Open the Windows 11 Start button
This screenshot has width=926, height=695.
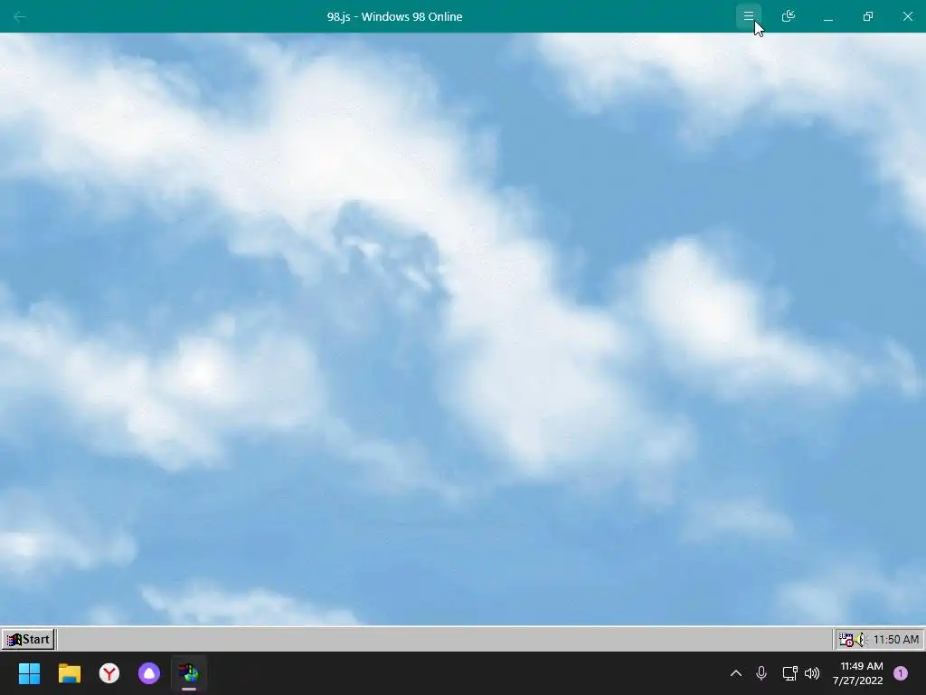(30, 673)
